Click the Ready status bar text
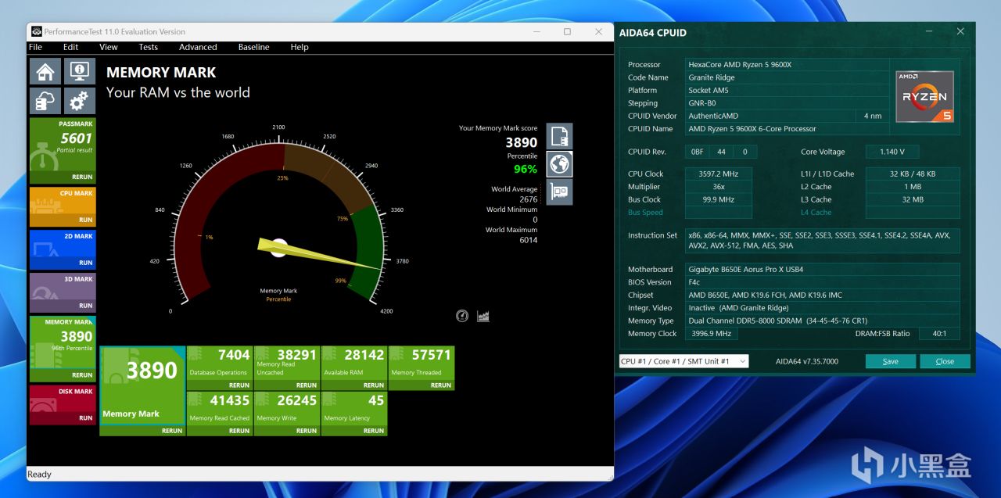This screenshot has height=498, width=1001. point(40,475)
